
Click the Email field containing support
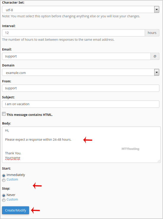[x=76, y=56]
